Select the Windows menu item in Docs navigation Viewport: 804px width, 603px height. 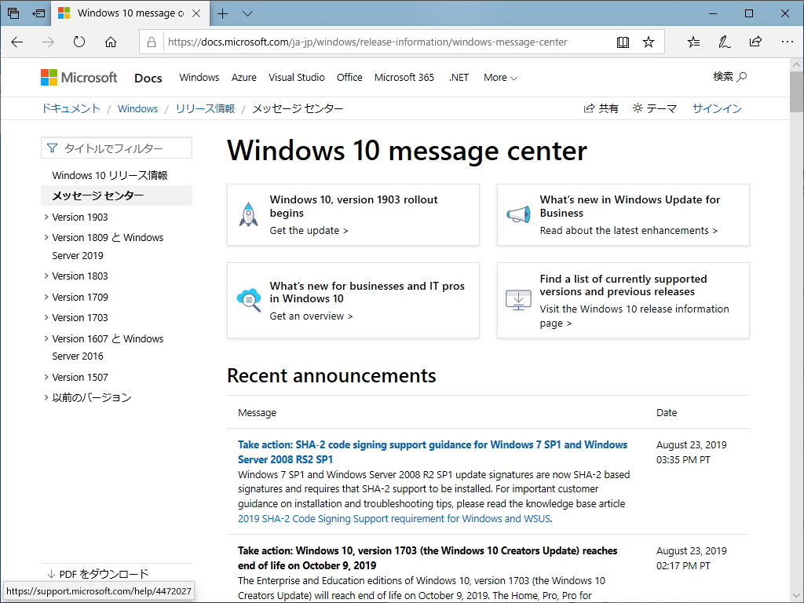[x=199, y=78]
